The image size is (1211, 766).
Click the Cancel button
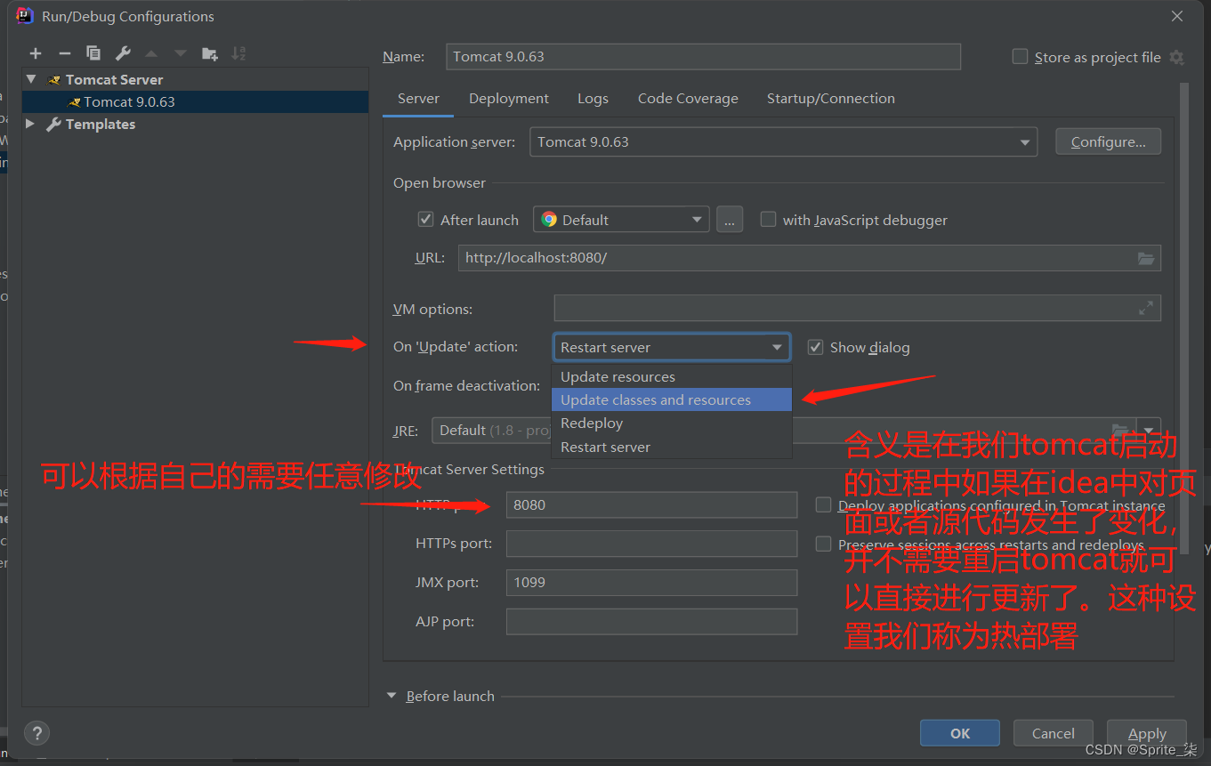tap(1054, 733)
